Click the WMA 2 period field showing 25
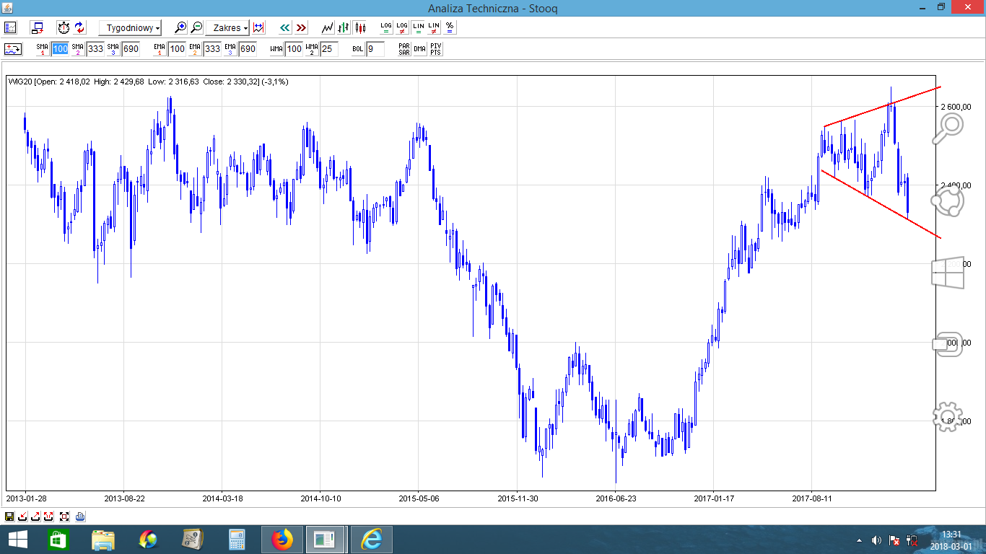The image size is (986, 554). click(328, 49)
